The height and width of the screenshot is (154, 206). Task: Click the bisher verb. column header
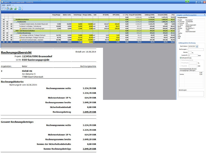pyautogui.click(x=66, y=15)
